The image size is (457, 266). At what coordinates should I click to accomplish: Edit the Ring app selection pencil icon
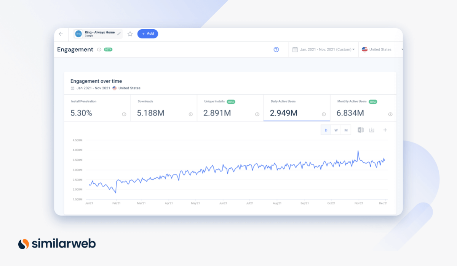tap(119, 34)
